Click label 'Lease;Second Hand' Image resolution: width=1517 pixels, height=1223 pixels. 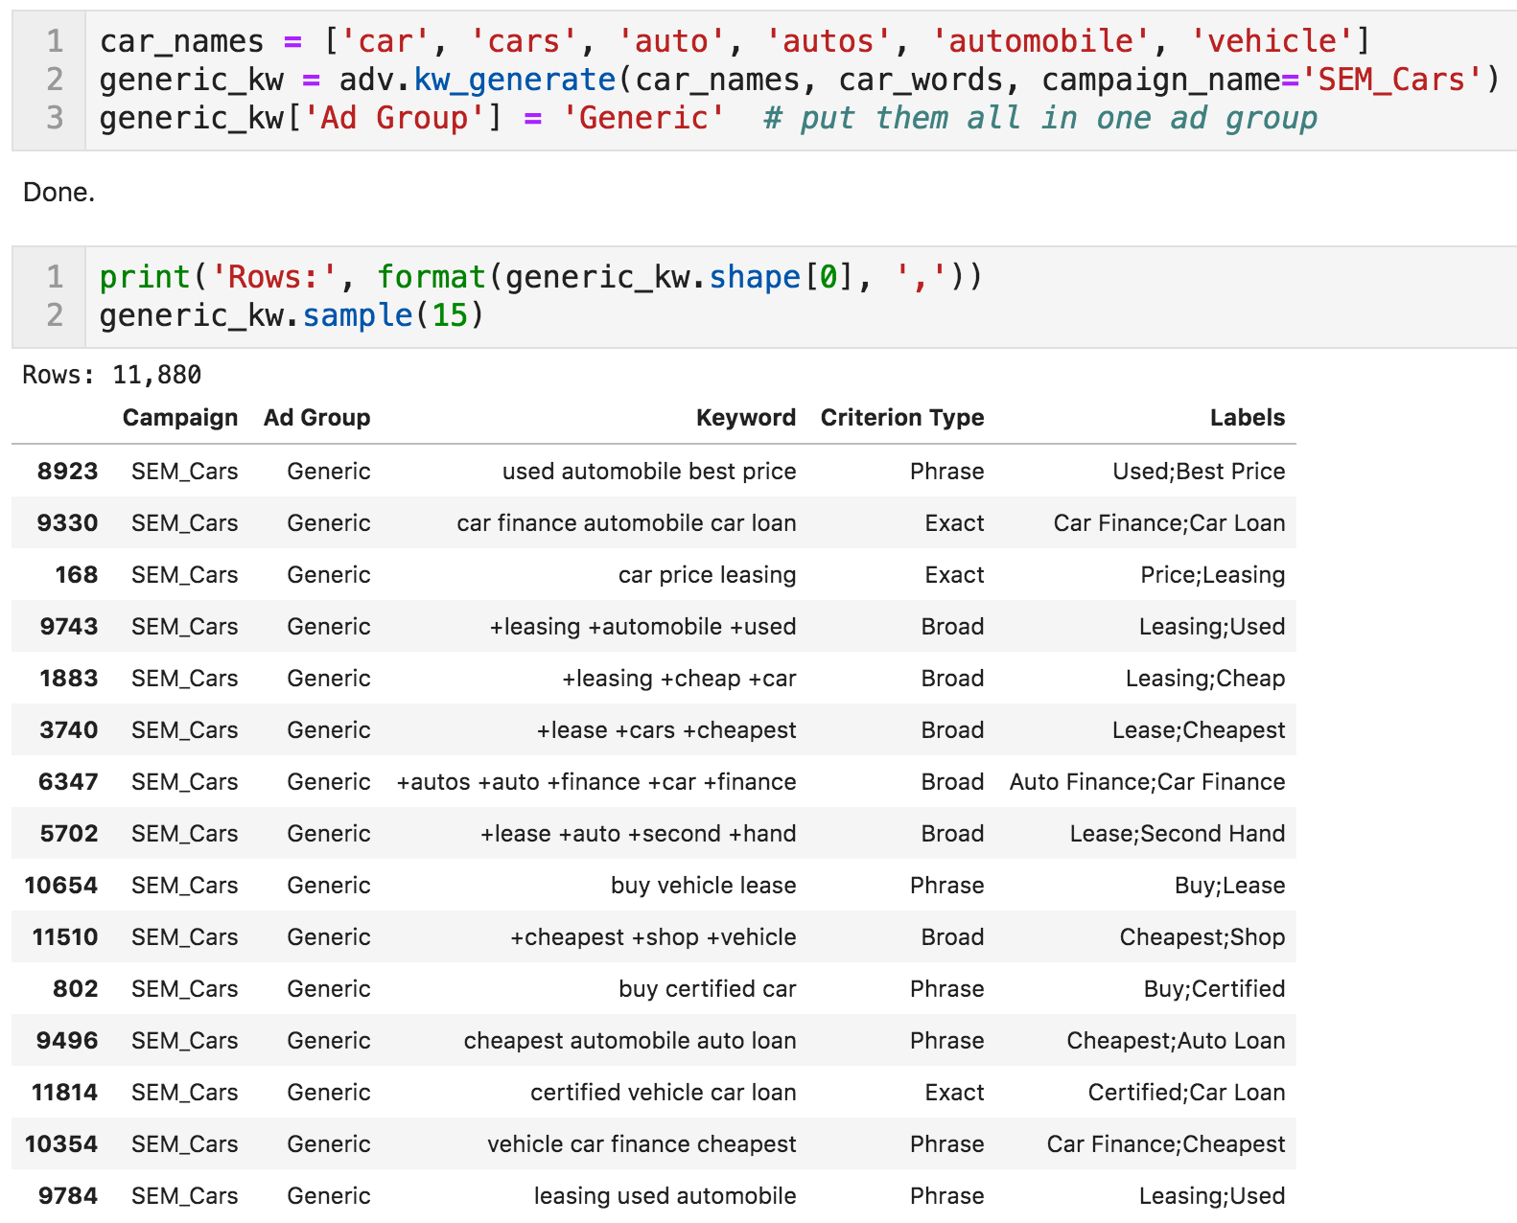point(1178,834)
